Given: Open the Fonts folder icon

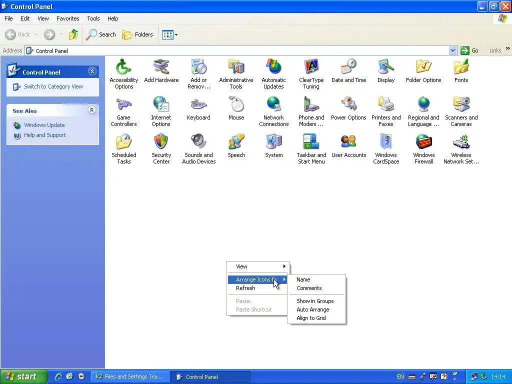Looking at the screenshot, I should (461, 67).
